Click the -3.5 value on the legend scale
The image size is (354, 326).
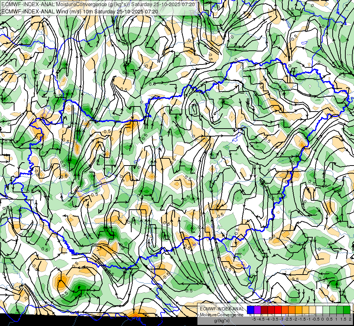click(x=274, y=319)
